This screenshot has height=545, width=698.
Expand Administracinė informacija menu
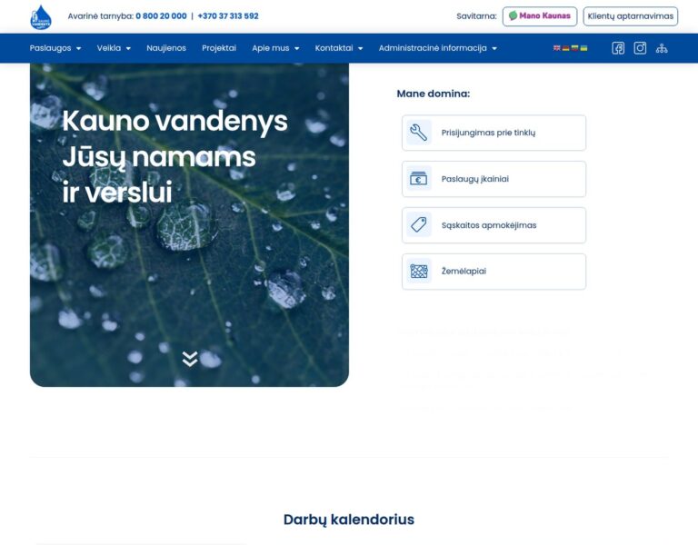click(437, 48)
